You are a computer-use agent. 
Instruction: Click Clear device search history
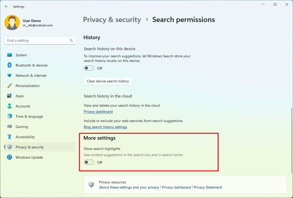(108, 81)
